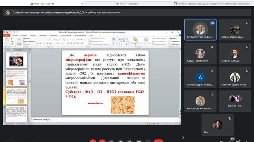
Task: Switch to Показ слайдов ribbon tab
Action: pyautogui.click(x=66, y=35)
